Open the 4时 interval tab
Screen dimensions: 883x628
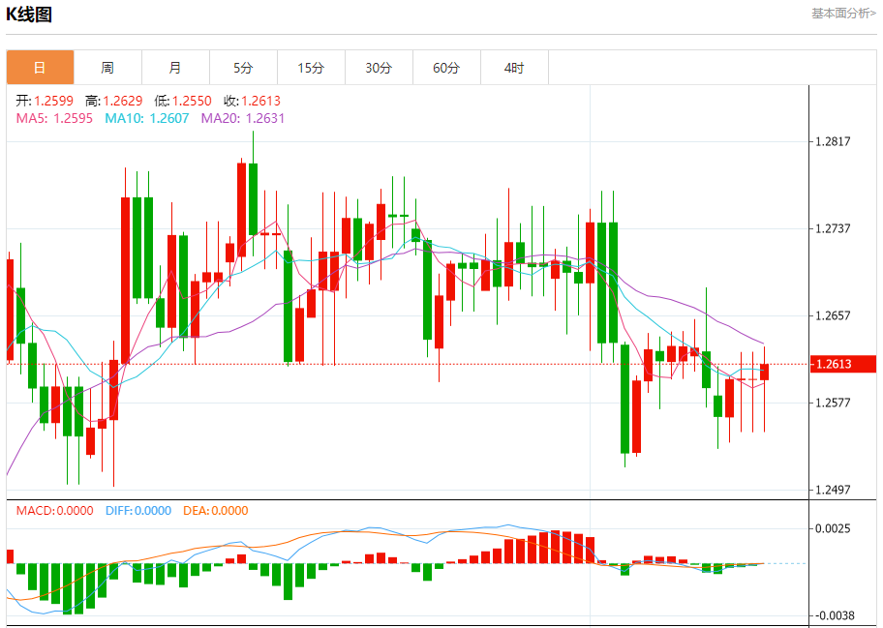click(514, 68)
